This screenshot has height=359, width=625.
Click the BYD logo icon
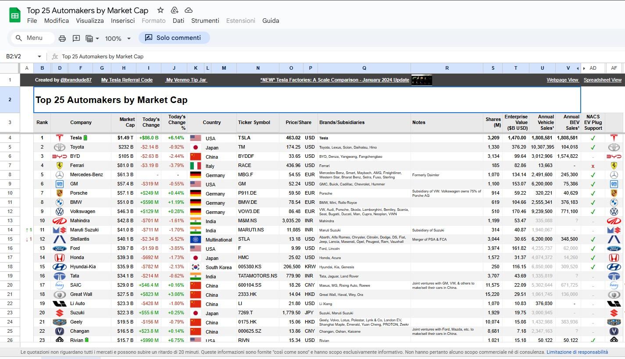(x=60, y=156)
